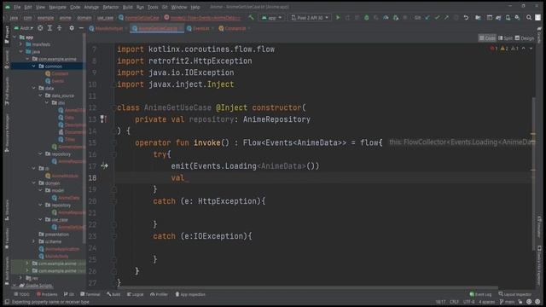Image resolution: width=546 pixels, height=307 pixels.
Task: Switch to the Constants editor tab
Action: tap(235, 28)
